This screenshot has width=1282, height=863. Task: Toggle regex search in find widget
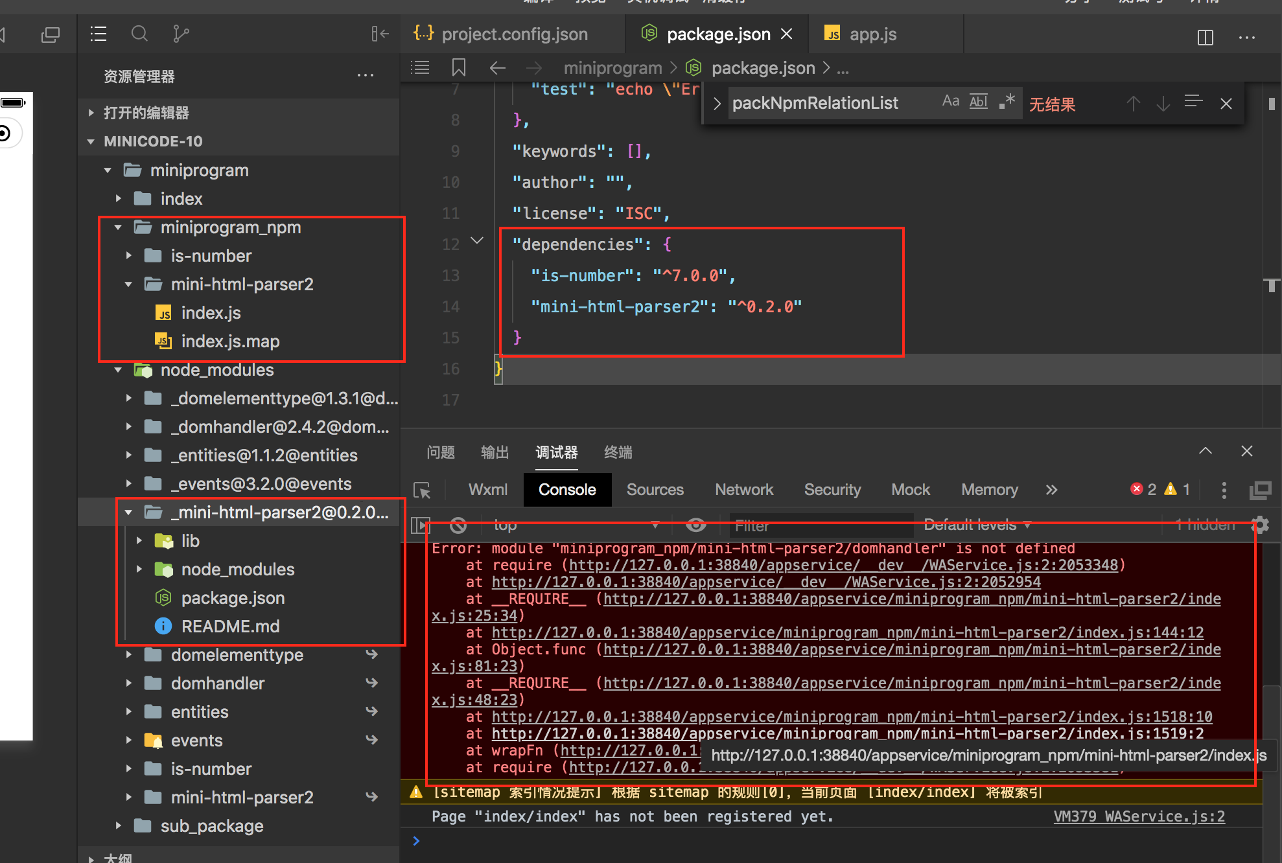[x=1007, y=102]
